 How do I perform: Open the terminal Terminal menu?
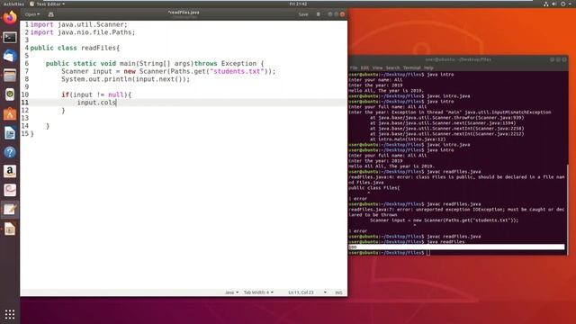(412, 68)
